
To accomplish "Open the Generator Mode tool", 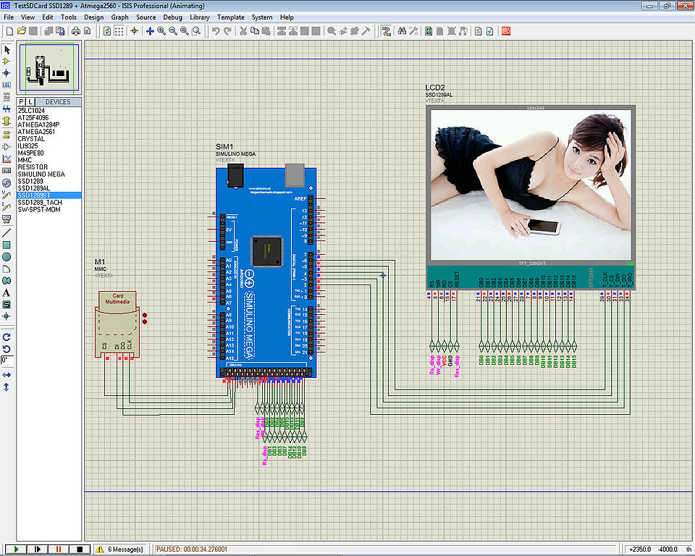I will coord(7,182).
